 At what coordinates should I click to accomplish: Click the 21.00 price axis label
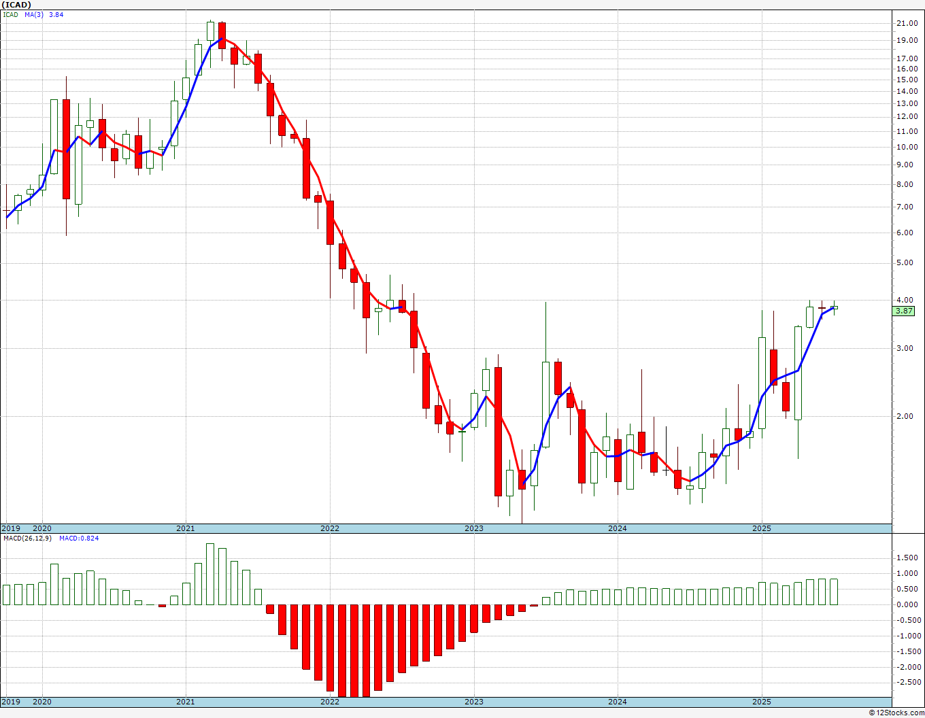tap(907, 23)
